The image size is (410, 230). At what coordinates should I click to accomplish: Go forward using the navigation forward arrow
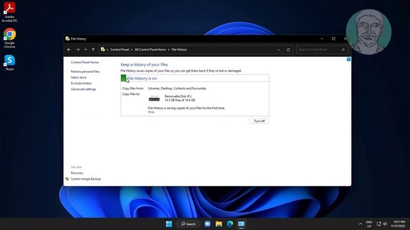78,50
